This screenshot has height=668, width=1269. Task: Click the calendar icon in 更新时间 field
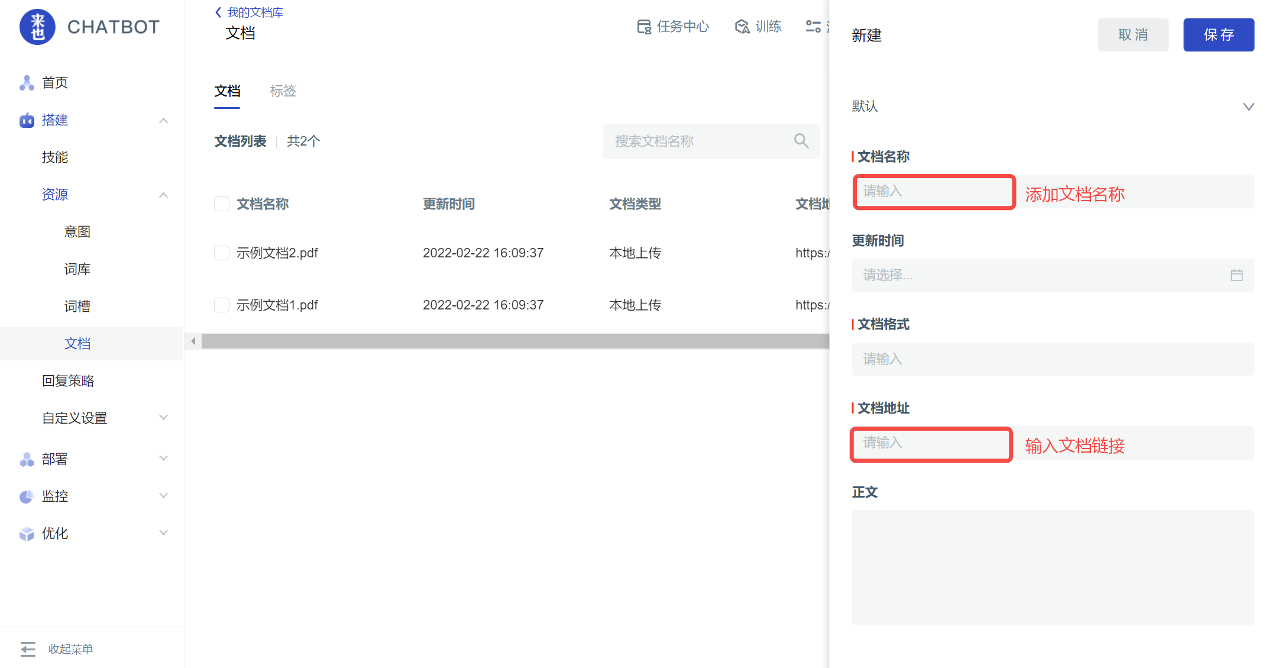[1236, 275]
